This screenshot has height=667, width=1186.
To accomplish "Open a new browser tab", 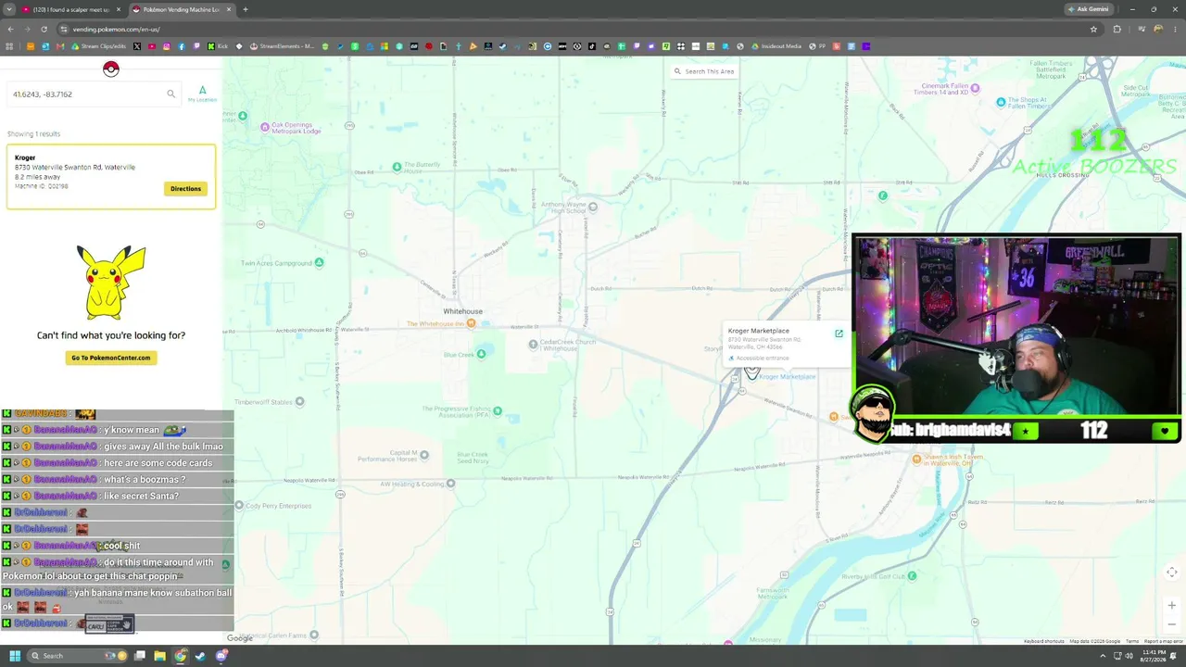I will pyautogui.click(x=245, y=9).
